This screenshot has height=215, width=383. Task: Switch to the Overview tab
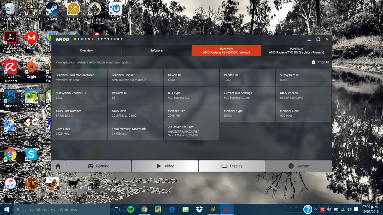(86, 50)
